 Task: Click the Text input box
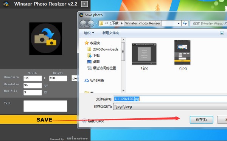coord(45,106)
